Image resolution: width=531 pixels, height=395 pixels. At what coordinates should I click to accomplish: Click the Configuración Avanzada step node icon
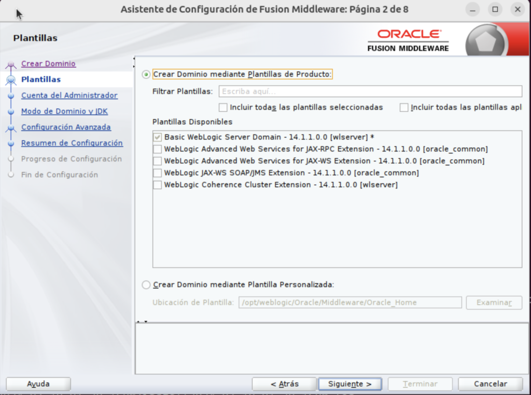(x=11, y=127)
